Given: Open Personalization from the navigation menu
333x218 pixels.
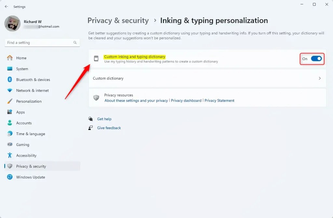Looking at the screenshot, I should pos(29,101).
